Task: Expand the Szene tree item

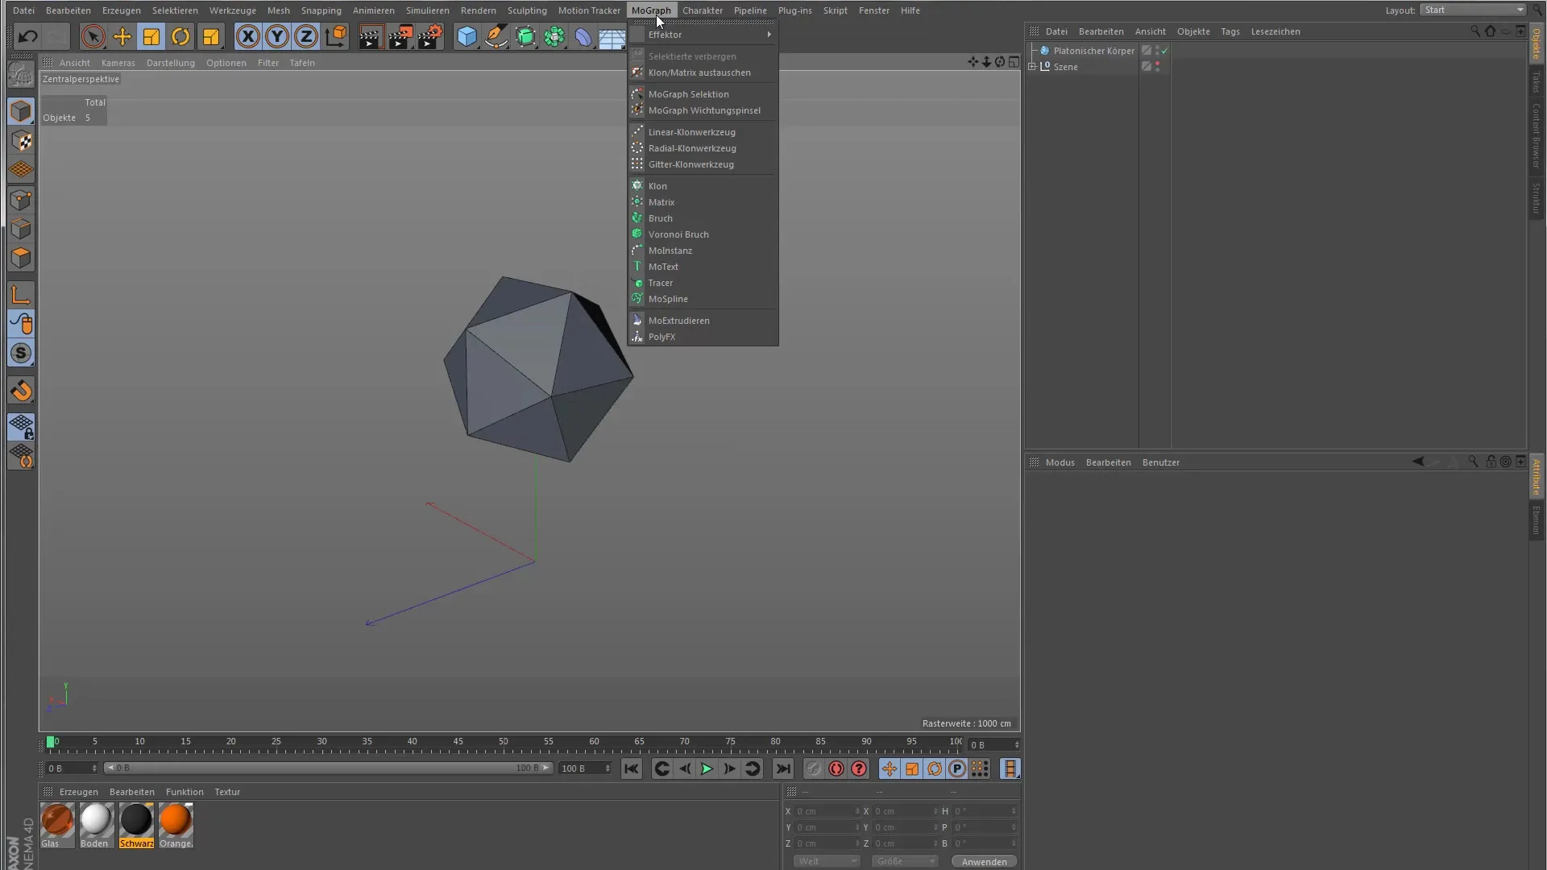Action: point(1032,67)
